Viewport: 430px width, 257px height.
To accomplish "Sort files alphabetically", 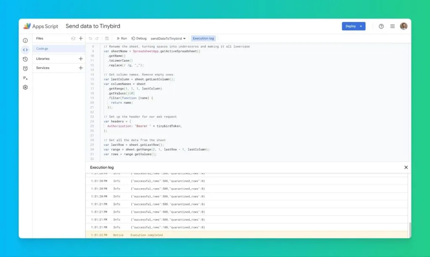I will tap(73, 39).
